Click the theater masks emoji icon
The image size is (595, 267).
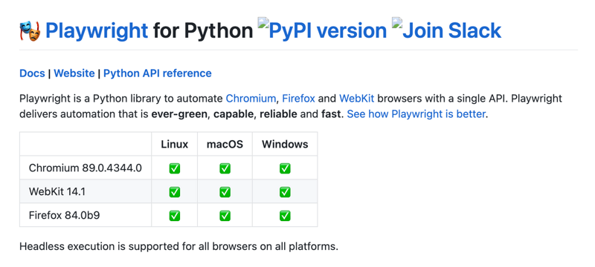[30, 31]
